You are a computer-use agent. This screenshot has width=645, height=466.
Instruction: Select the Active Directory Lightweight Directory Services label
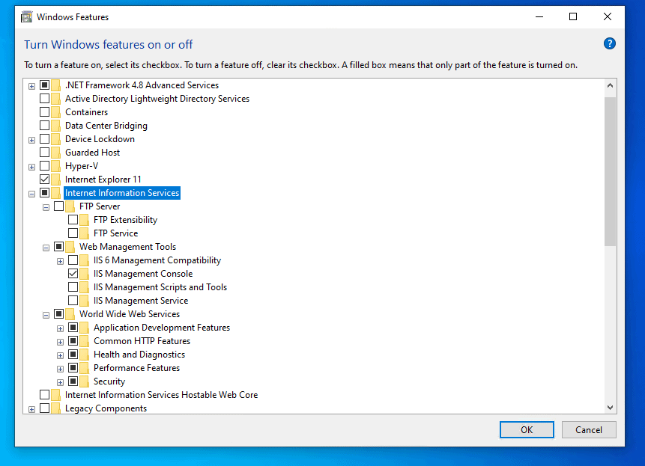(x=157, y=99)
